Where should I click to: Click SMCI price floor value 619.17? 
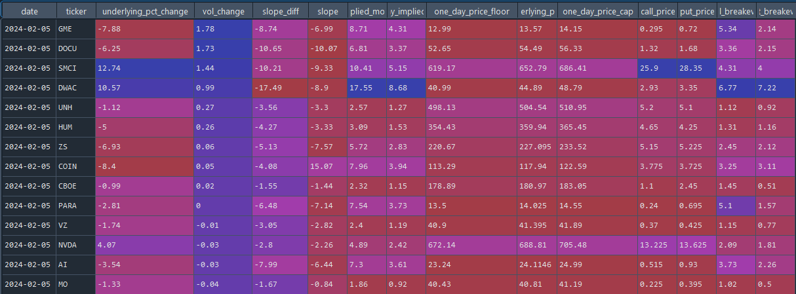pos(471,69)
